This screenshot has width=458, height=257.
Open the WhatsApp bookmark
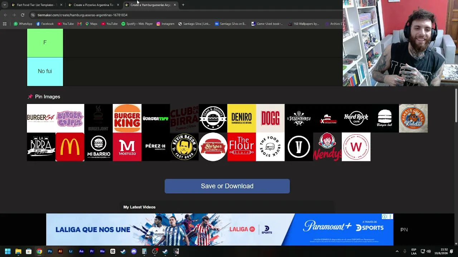pyautogui.click(x=23, y=24)
